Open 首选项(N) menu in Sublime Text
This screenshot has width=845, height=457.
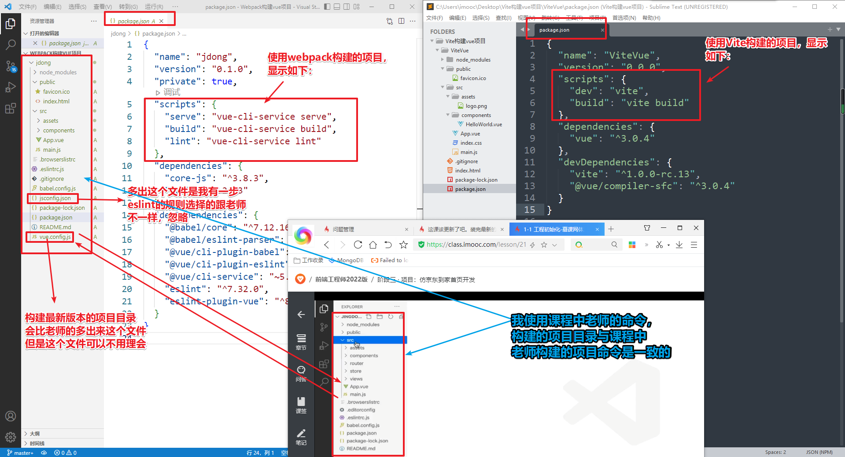(624, 18)
